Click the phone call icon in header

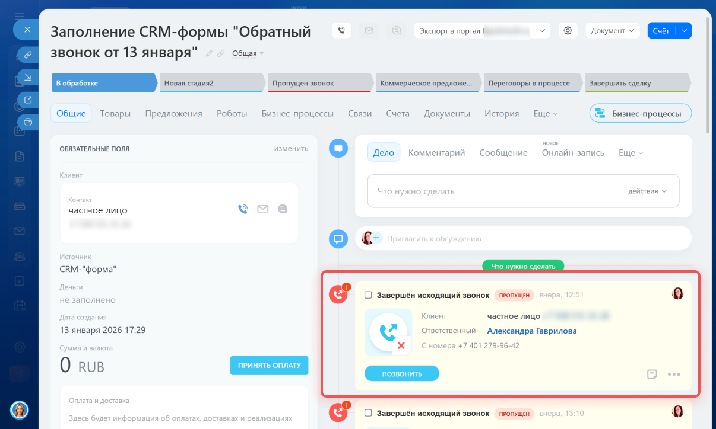[x=341, y=30]
